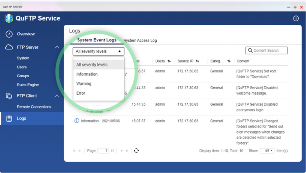Screen dimensions: 306x173
Task: Open Logs page in sidebar
Action: [x=21, y=119]
